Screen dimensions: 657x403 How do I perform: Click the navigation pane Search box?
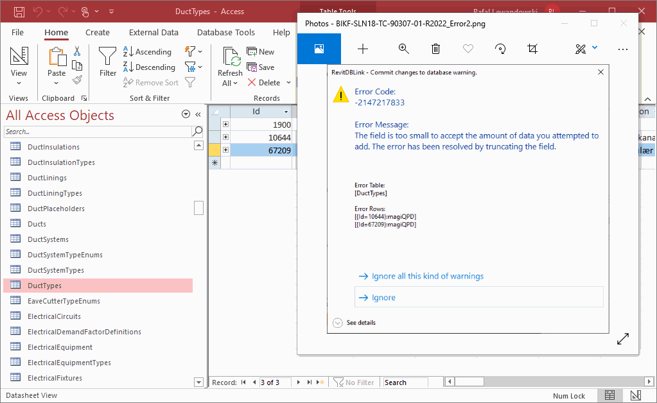(x=98, y=132)
